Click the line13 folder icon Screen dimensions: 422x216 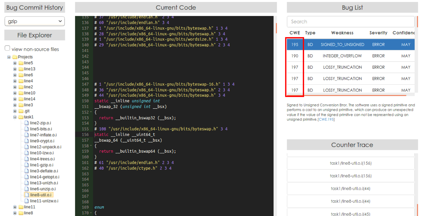pos(21,69)
